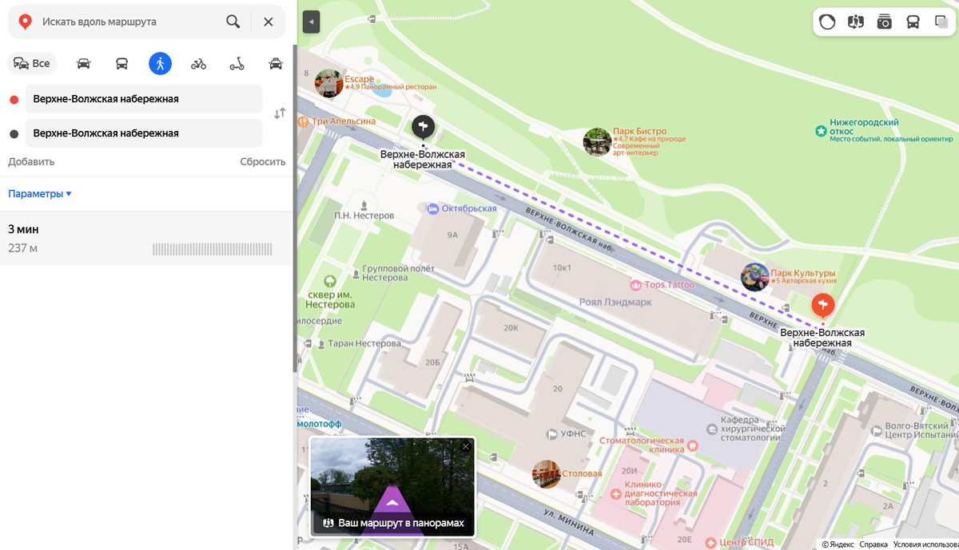This screenshot has height=550, width=959.
Task: Click building number '10к1' on the map
Action: point(562,267)
